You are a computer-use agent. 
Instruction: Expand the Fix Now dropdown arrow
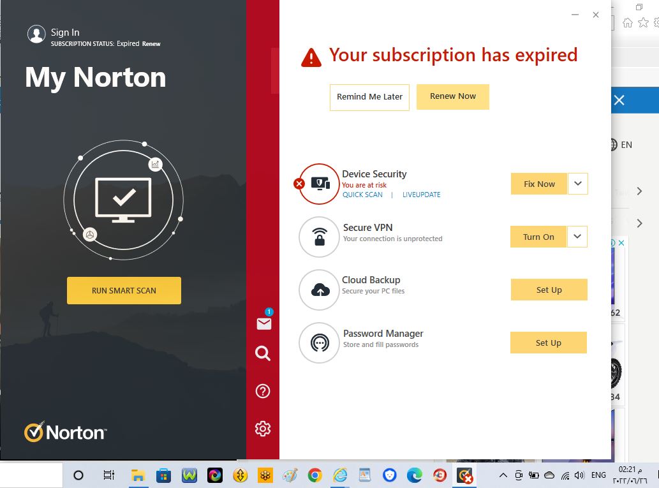(578, 184)
